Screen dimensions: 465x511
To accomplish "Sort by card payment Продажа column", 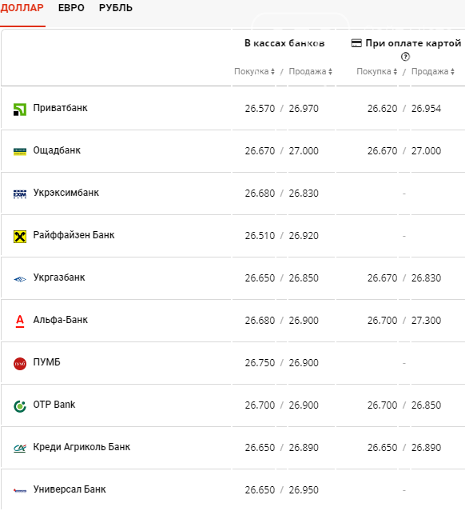I will coord(433,71).
